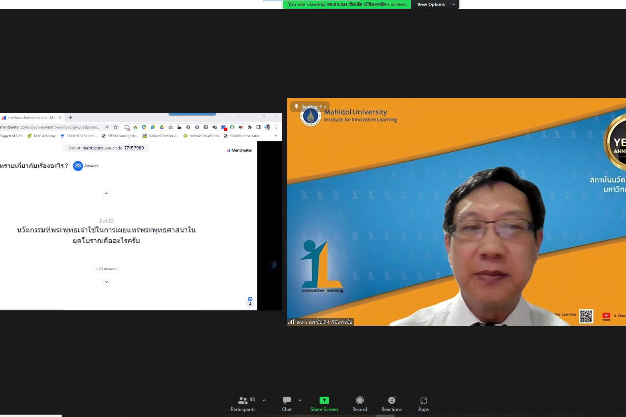626x417 pixels.
Task: Click the green Share Screen button
Action: pos(324,403)
